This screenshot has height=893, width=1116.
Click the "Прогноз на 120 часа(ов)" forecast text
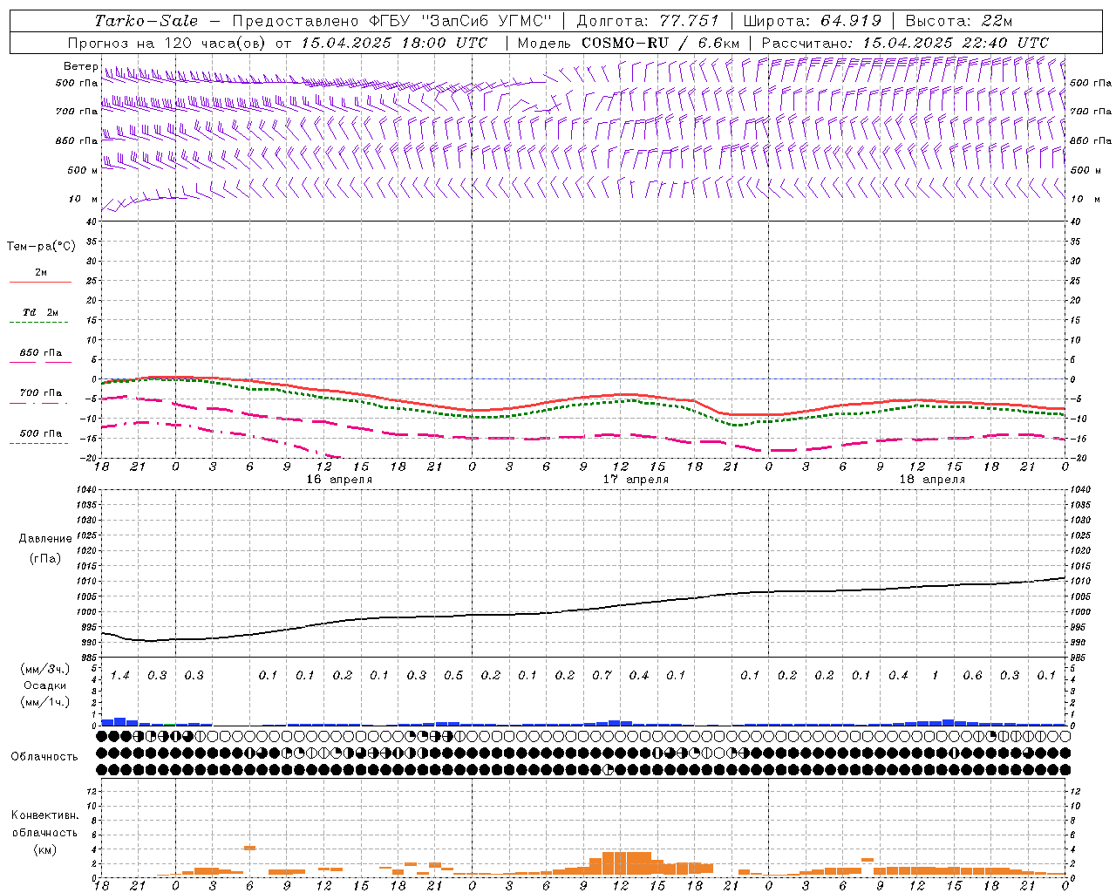coord(168,43)
